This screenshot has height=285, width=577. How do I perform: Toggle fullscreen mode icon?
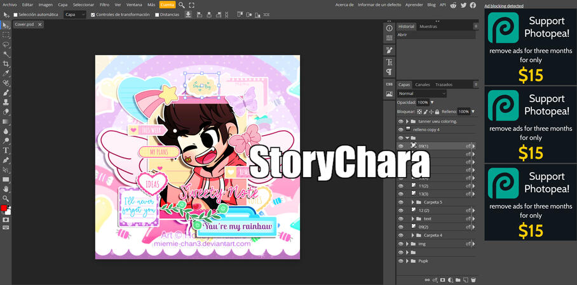191,4
